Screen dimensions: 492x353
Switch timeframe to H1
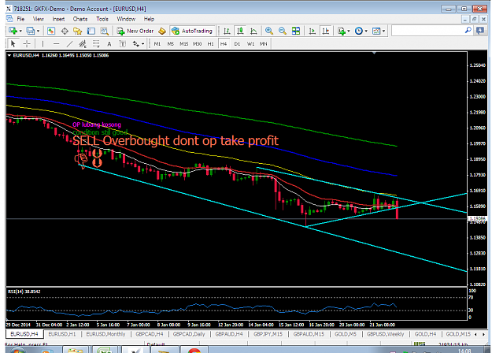210,44
